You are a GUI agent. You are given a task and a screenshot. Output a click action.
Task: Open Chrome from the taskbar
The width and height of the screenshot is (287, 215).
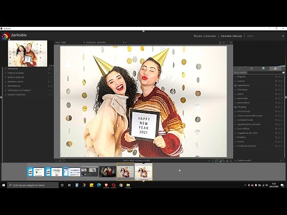(x=121, y=185)
